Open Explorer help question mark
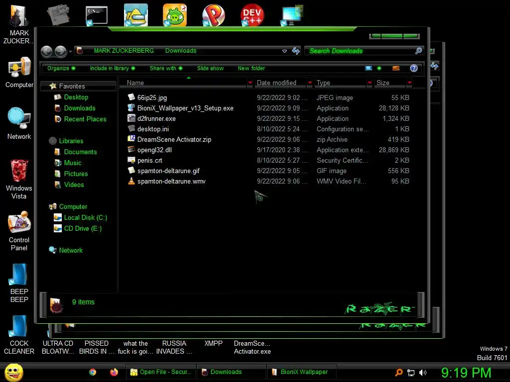 pos(414,68)
